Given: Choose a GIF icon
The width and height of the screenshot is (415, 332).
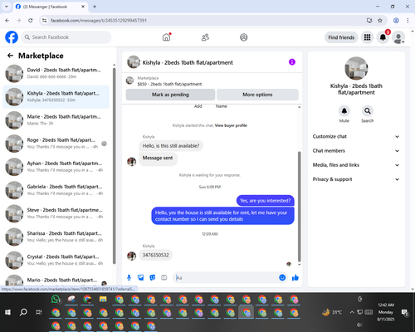Looking at the screenshot, I should pos(164,277).
